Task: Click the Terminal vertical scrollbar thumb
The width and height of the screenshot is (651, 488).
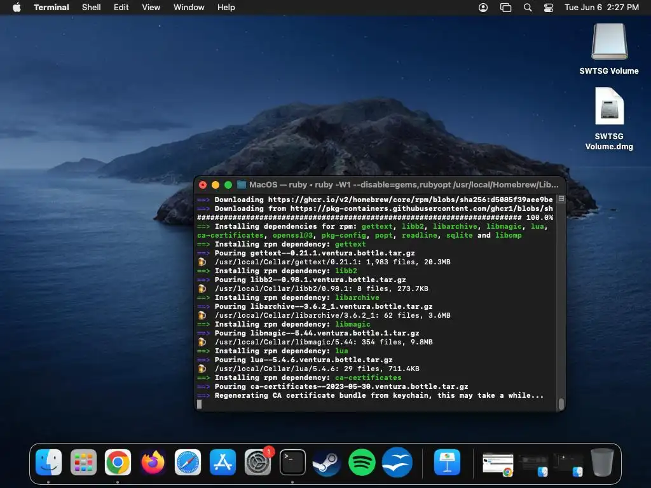Action: [x=561, y=403]
